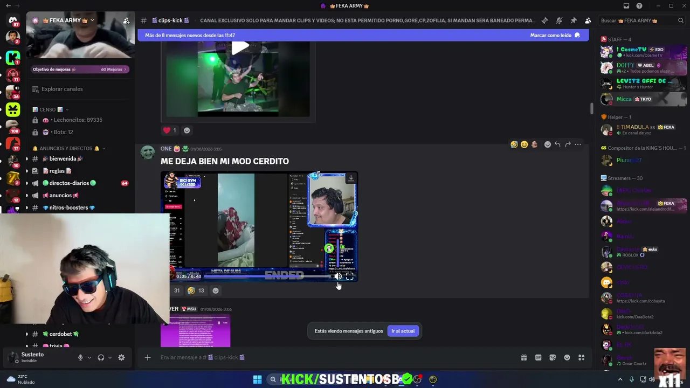690x388 pixels.
Task: Open user settings gear icon
Action: tap(121, 357)
